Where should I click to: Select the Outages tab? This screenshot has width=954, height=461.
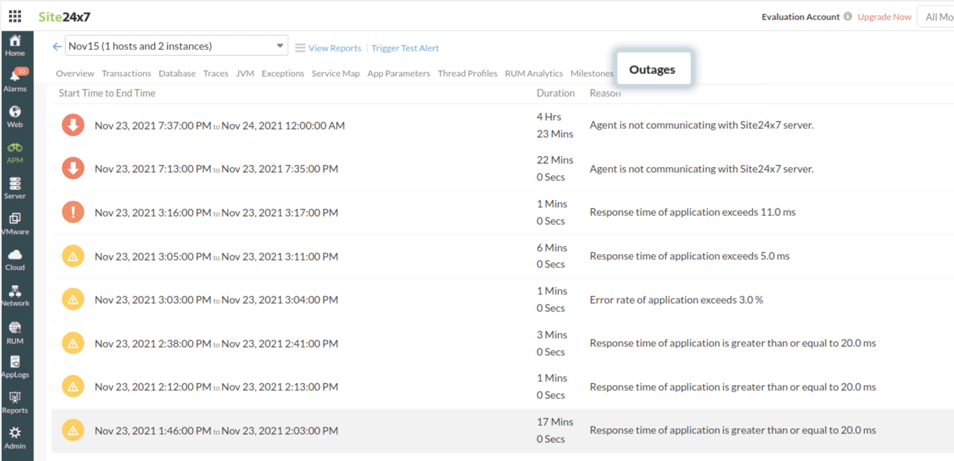click(x=652, y=70)
